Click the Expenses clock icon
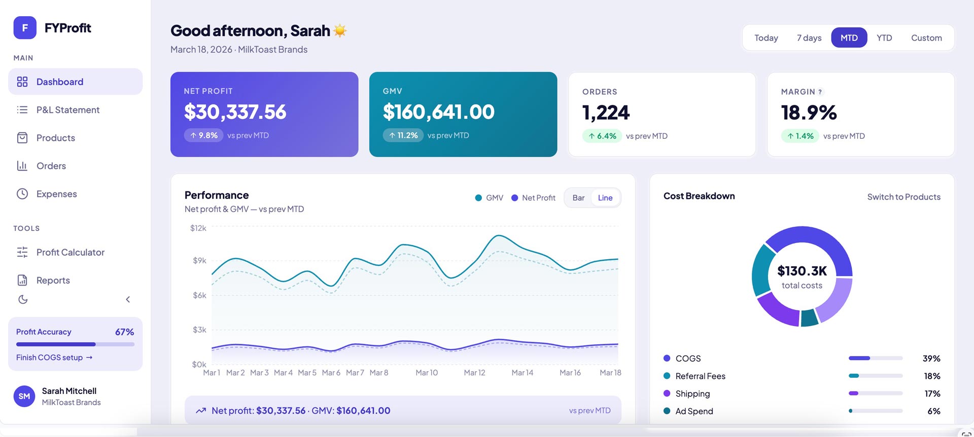 point(22,194)
